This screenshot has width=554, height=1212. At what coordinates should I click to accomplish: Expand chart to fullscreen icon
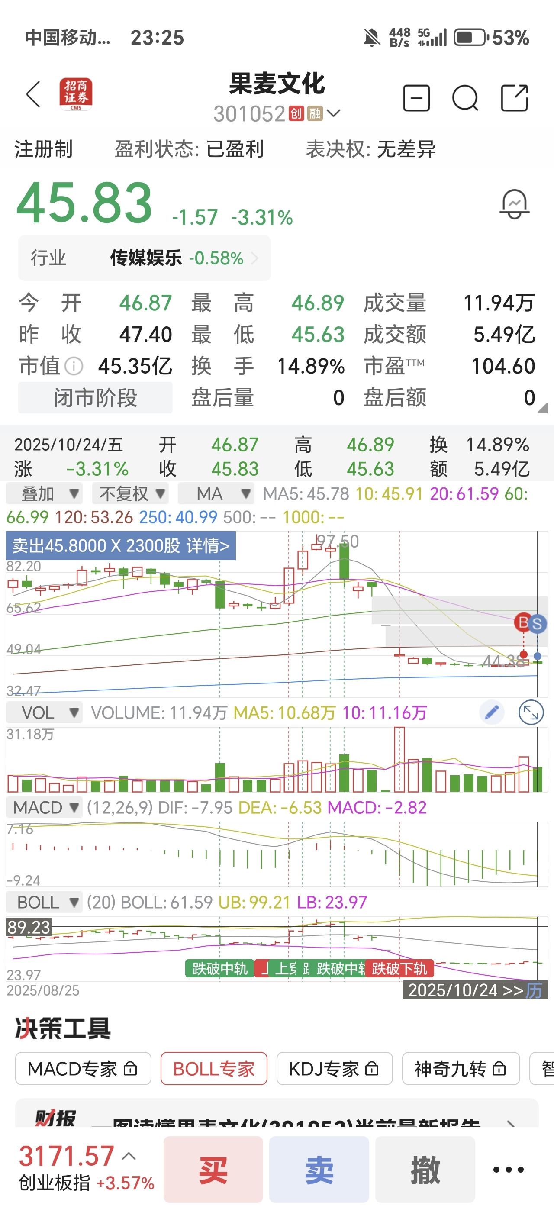(531, 713)
